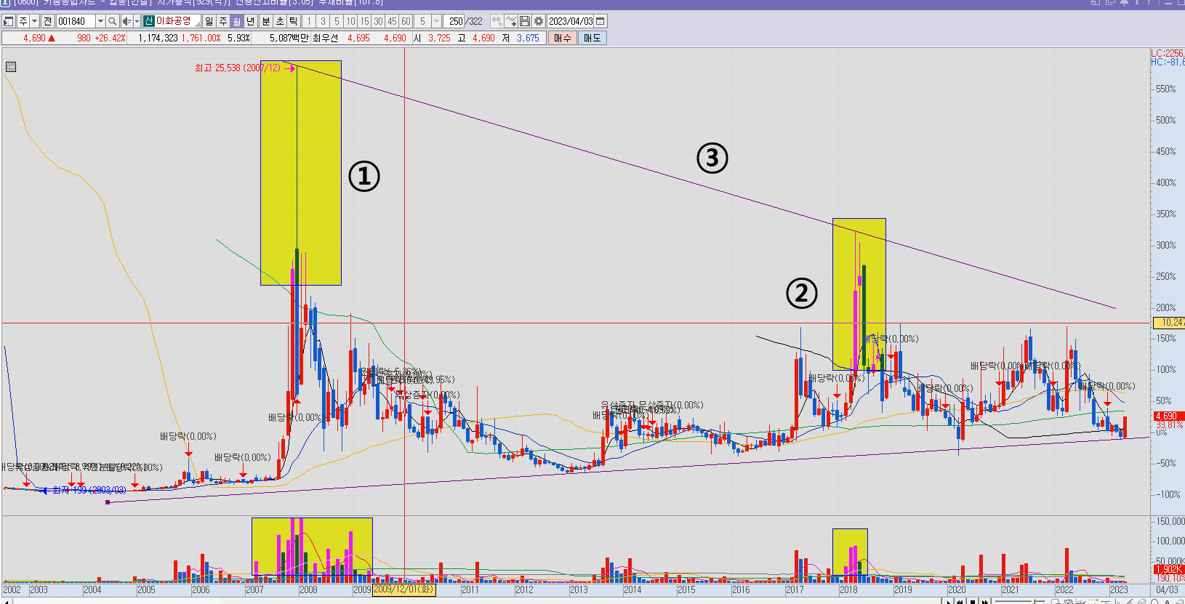This screenshot has height=604, width=1185.
Task: Click the 5,087백만 trading value
Action: click(x=289, y=38)
